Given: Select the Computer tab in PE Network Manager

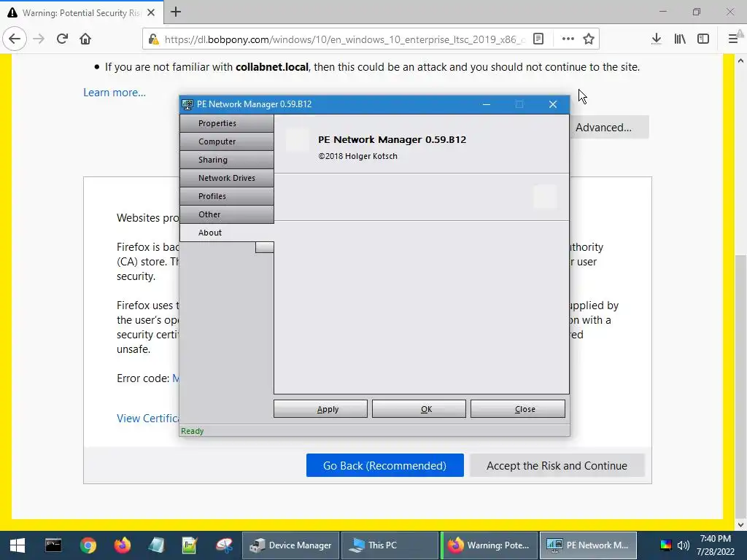Looking at the screenshot, I should (227, 141).
